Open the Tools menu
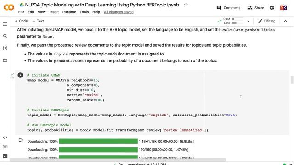The image size is (294, 165). 84,12
